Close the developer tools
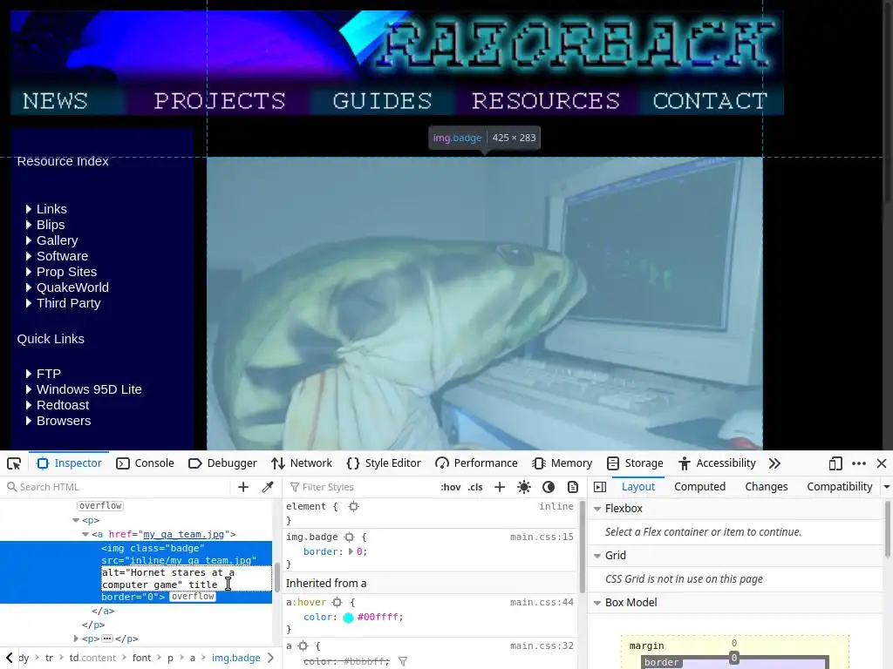 (x=882, y=463)
